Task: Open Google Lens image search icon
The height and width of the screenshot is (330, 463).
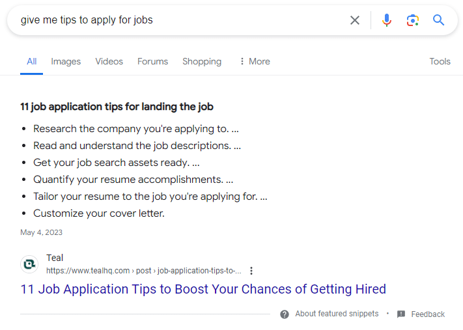Action: tap(413, 20)
